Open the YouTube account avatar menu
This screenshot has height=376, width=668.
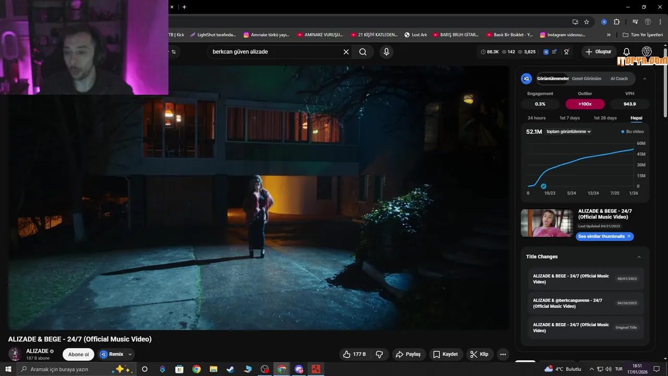[x=647, y=52]
